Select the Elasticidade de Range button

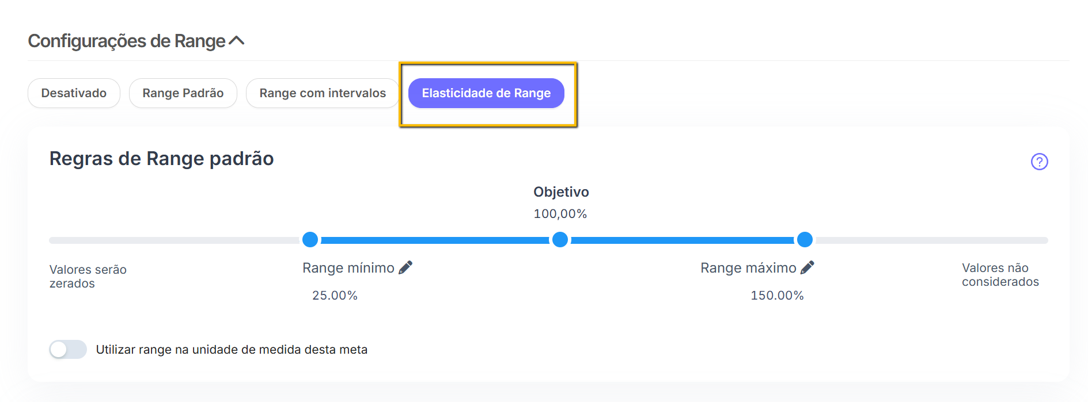[486, 93]
